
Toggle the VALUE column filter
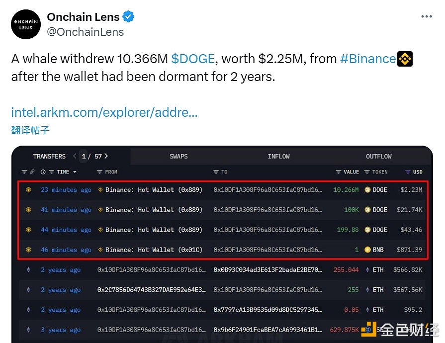click(x=339, y=172)
